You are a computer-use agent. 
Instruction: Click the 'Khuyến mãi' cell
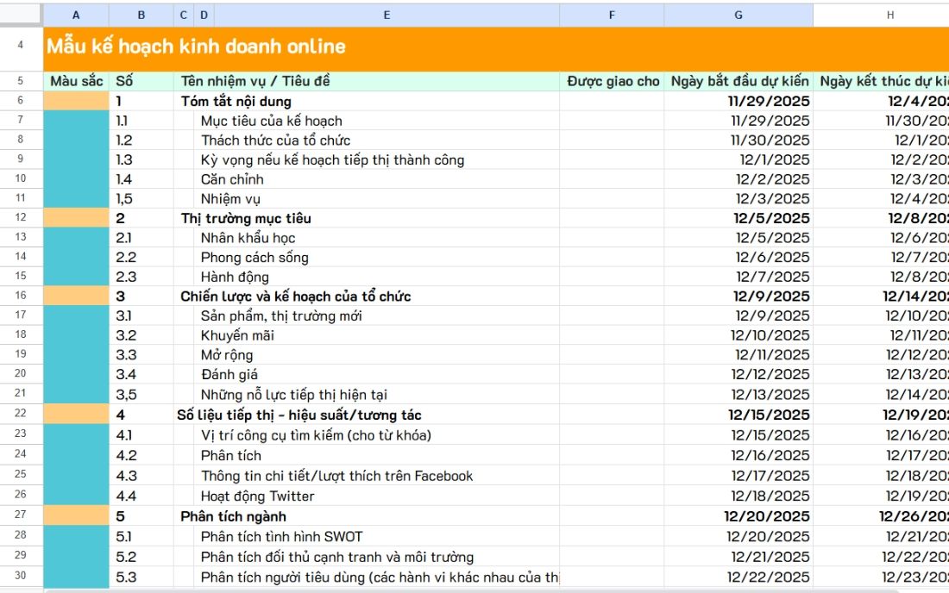click(237, 335)
